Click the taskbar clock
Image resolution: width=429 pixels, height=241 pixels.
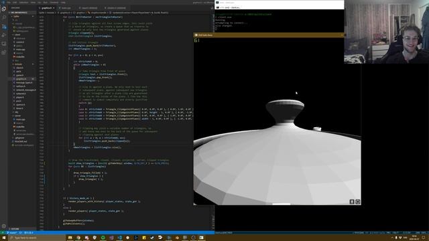tap(414, 238)
